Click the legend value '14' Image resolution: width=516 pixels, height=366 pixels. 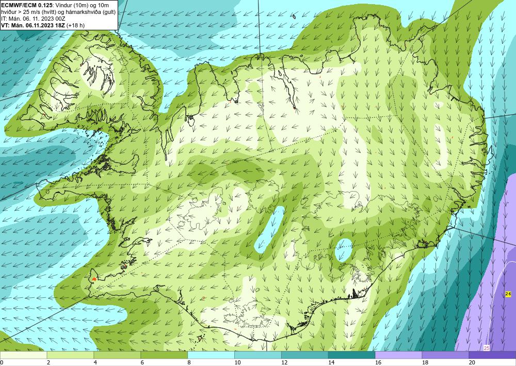point(331,362)
